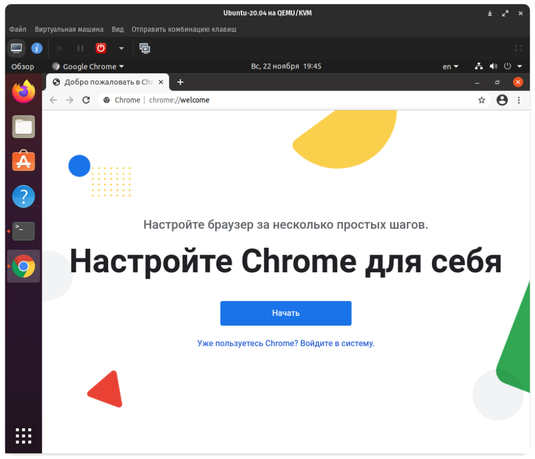The image size is (535, 459).
Task: Click the virt-manager graphical console monitor icon
Action: tap(16, 48)
